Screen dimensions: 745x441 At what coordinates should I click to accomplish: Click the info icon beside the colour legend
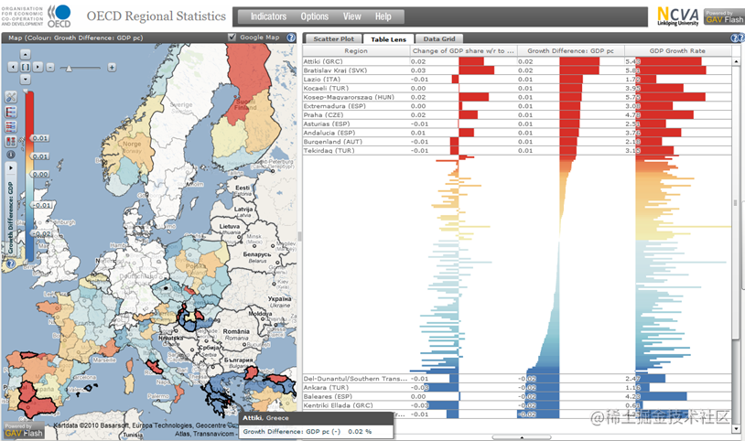click(x=10, y=155)
